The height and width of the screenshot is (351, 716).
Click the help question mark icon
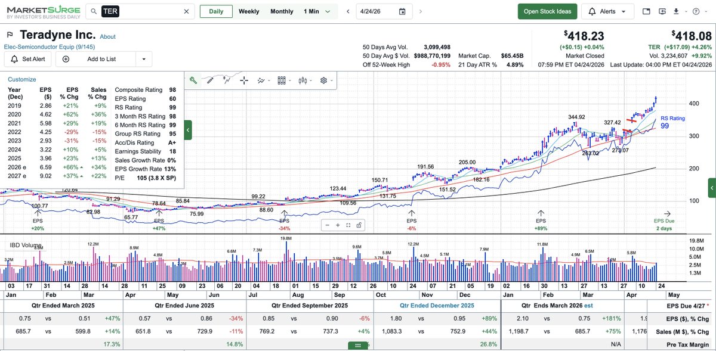(x=696, y=11)
